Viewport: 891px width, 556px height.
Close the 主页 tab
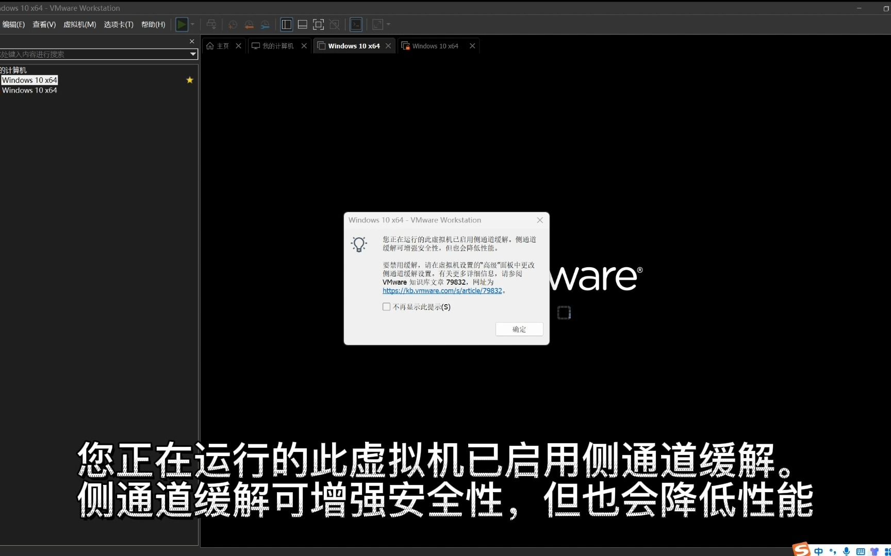(238, 46)
